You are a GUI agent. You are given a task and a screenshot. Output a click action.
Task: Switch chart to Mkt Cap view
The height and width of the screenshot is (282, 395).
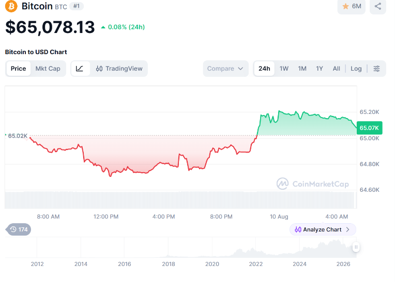[48, 69]
